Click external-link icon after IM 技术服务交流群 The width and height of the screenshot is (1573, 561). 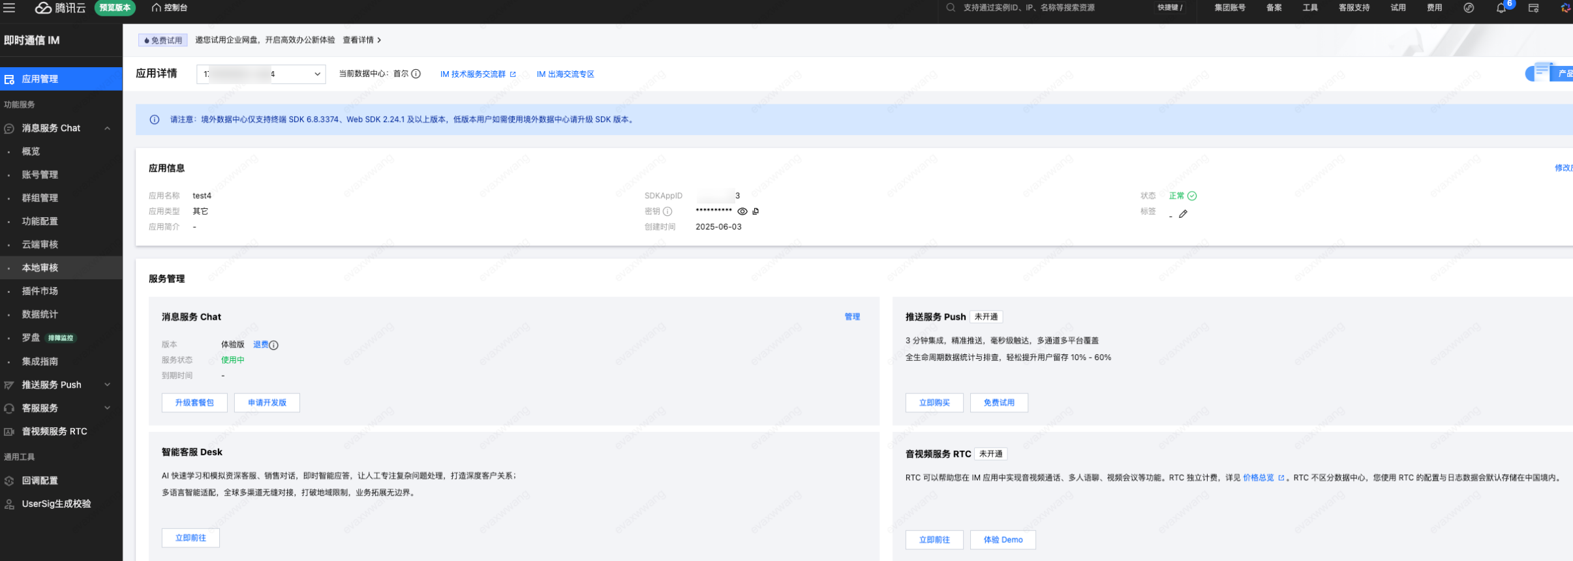tap(513, 74)
